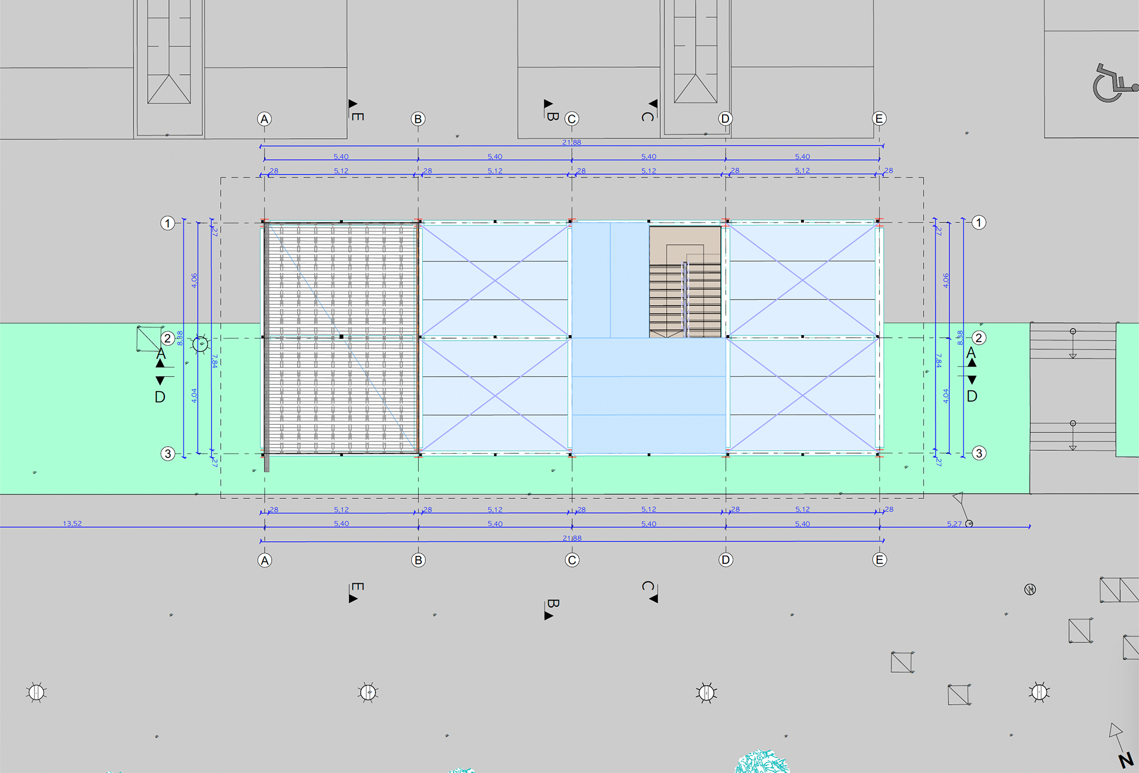This screenshot has width=1139, height=773.
Task: Click the hatched bay between axes A and B
Action: pos(342,338)
